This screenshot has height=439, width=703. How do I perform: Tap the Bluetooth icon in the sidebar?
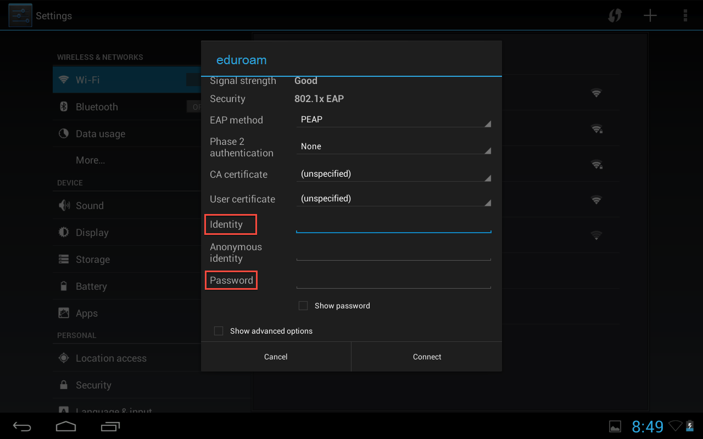64,106
